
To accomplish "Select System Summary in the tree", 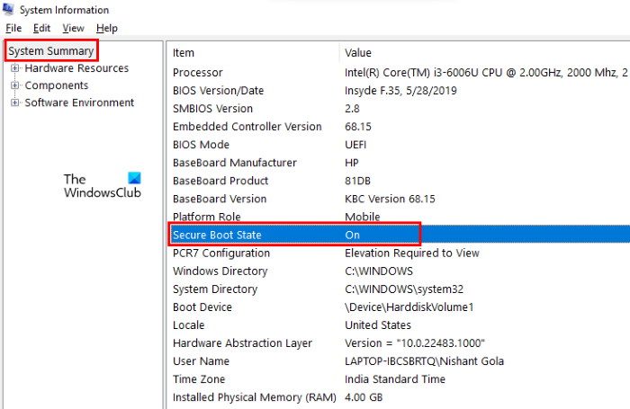I will tap(50, 51).
